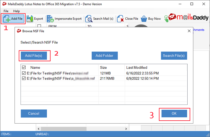Image resolution: width=210 pixels, height=137 pixels.
Task: Click the right scroll arrow in main window
Action: click(x=126, y=129)
